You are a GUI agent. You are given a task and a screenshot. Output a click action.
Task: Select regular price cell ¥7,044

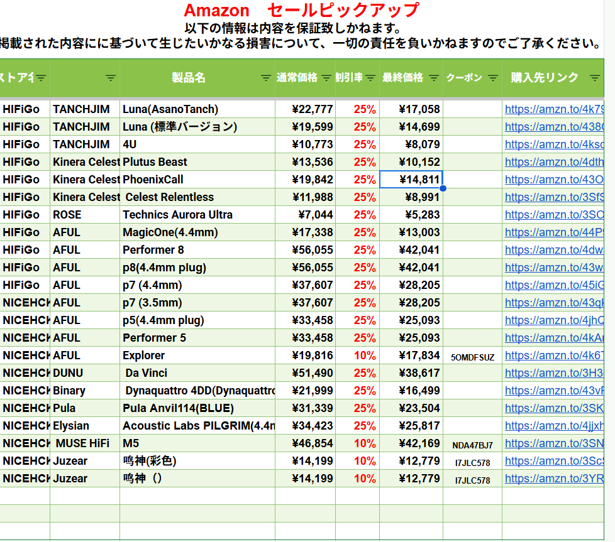coord(305,215)
